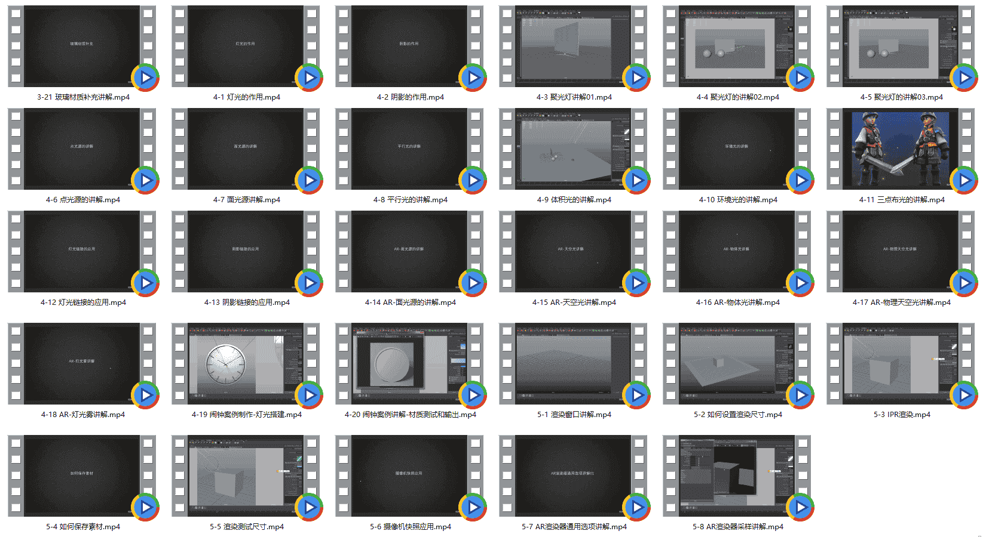Click the play badge on 4-15 AR-天空光讲解.mp4
Image resolution: width=986 pixels, height=537 pixels.
636,283
